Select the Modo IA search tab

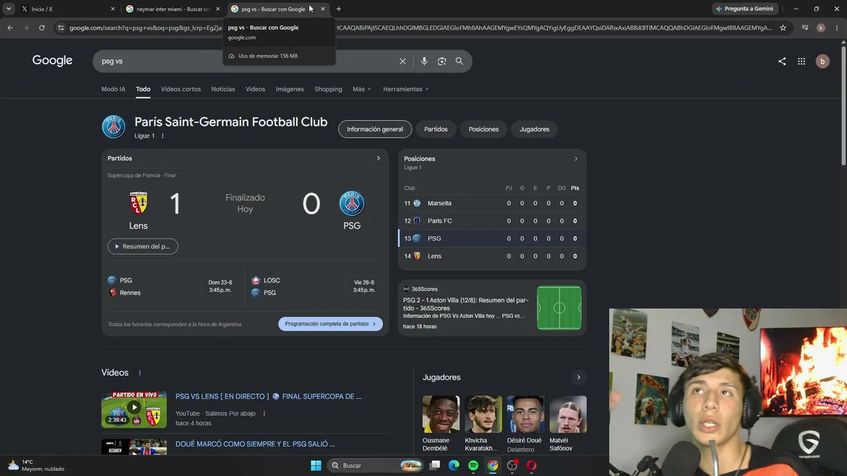(113, 89)
